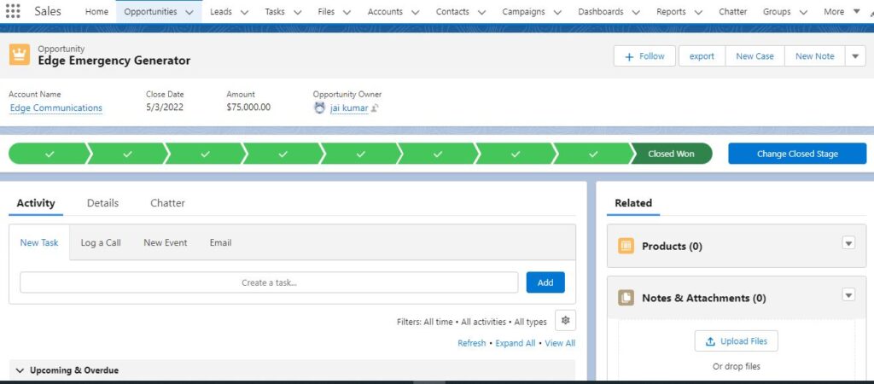Screen dimensions: 874x384
Task: Expand the Tasks tab dropdown chevron
Action: tap(297, 12)
